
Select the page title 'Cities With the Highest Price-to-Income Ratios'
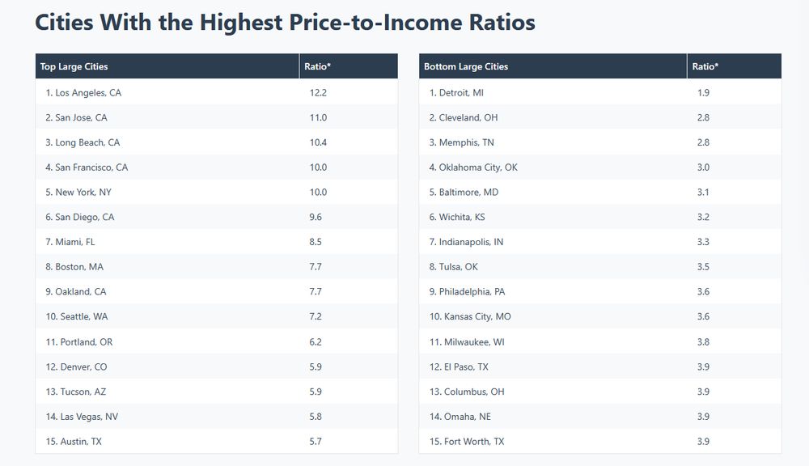pyautogui.click(x=285, y=23)
